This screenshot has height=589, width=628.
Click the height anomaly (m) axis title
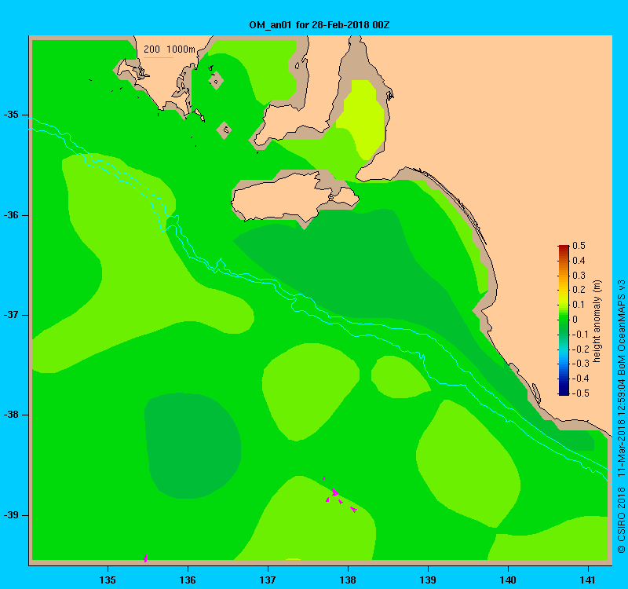[597, 321]
